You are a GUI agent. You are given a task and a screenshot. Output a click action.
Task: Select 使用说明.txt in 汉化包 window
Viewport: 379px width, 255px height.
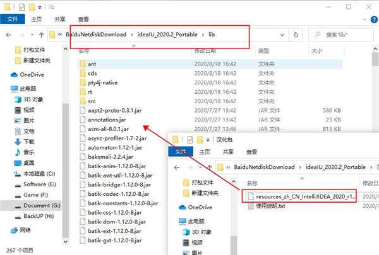click(x=270, y=206)
